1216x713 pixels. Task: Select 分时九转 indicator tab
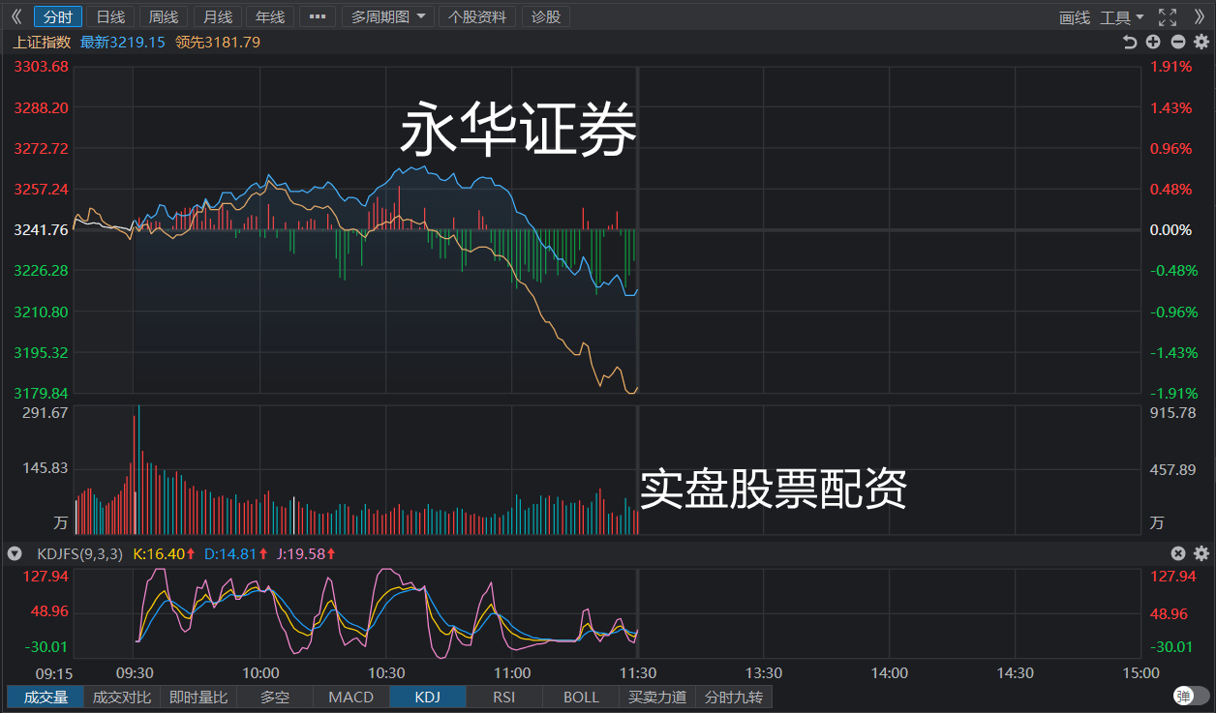[x=734, y=697]
